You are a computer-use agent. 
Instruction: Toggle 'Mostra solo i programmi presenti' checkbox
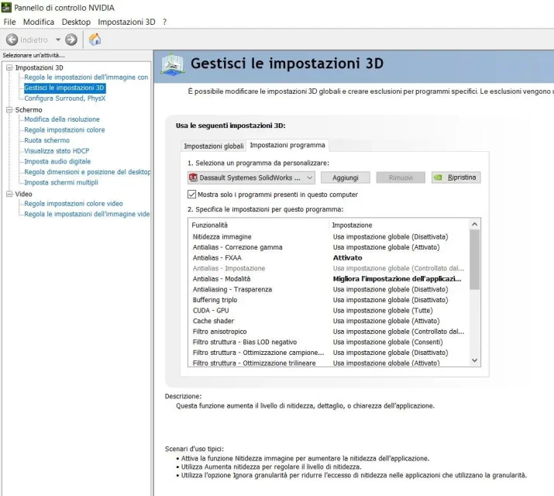point(191,195)
